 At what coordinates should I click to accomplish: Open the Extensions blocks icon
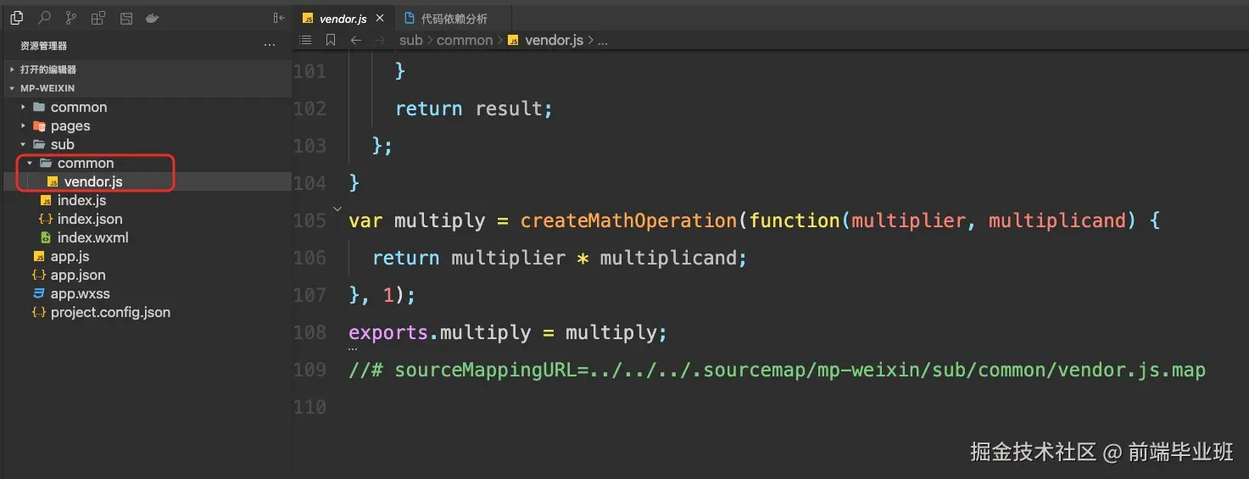(98, 18)
